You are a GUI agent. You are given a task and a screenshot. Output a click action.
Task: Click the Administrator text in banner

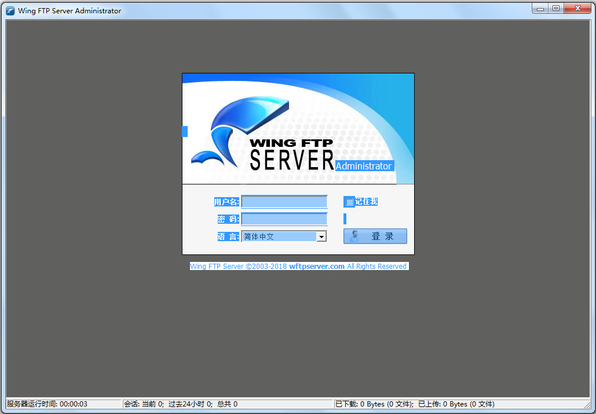point(364,166)
